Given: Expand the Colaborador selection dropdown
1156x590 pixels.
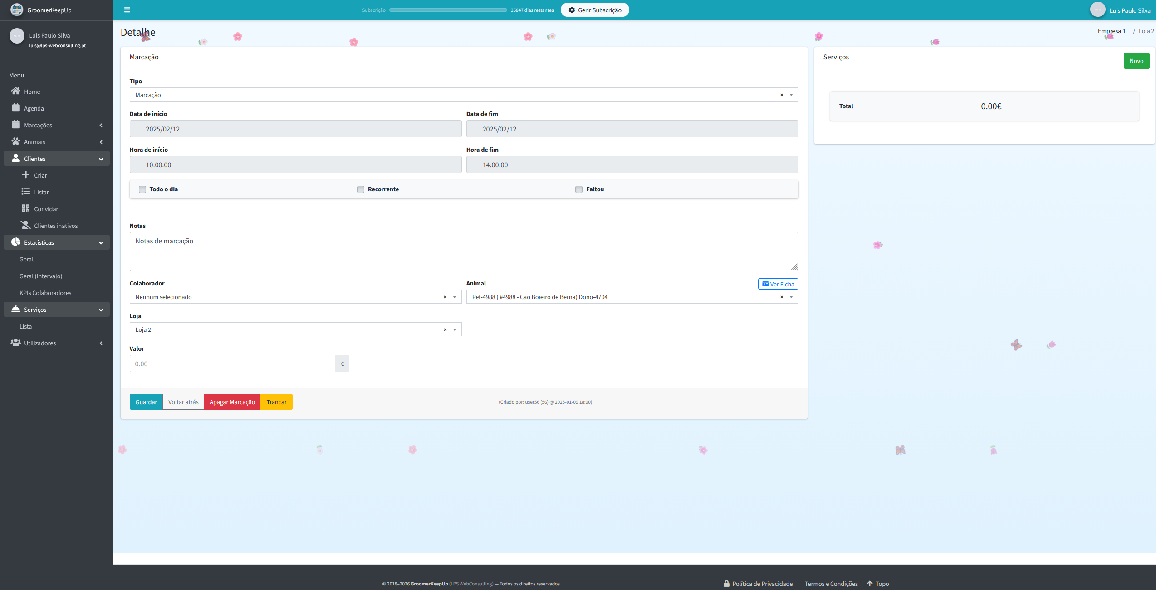Looking at the screenshot, I should click(x=454, y=296).
